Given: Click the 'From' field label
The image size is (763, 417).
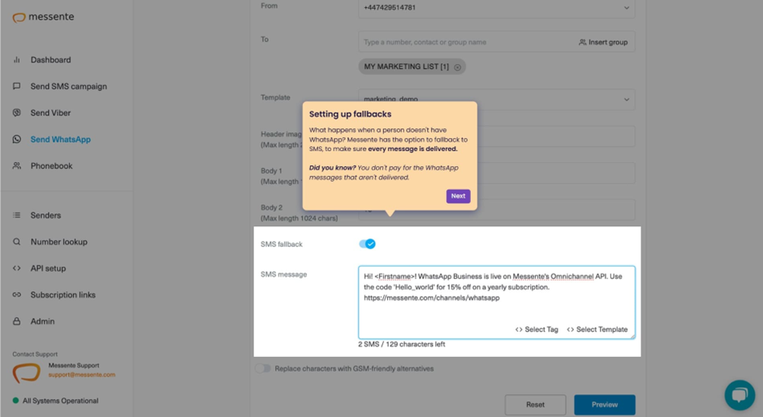Looking at the screenshot, I should click(269, 6).
